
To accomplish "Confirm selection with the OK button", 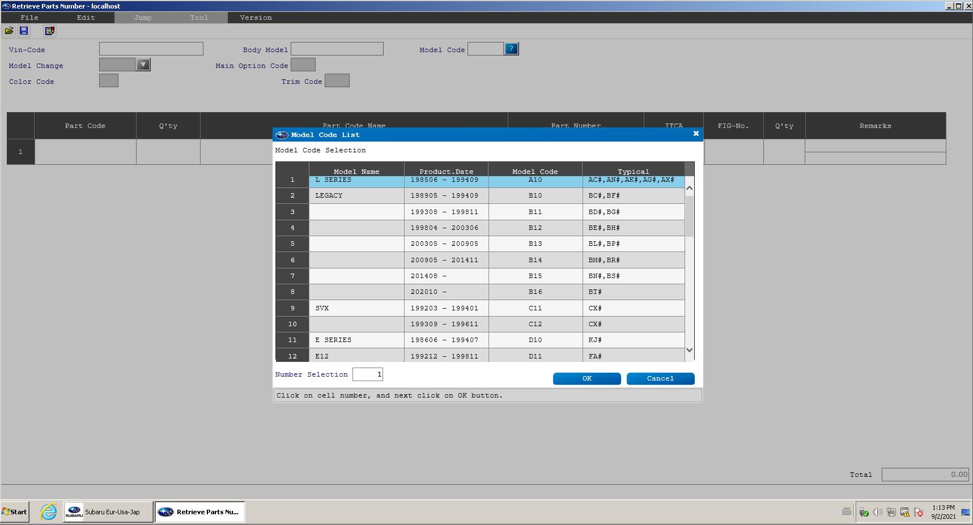I will click(587, 378).
